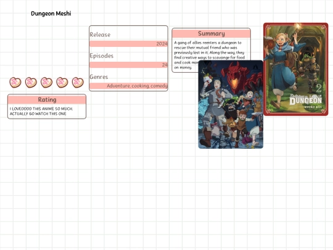Click the fourth heart cookie rating icon
Screen dimensions: 333x250
click(x=62, y=82)
